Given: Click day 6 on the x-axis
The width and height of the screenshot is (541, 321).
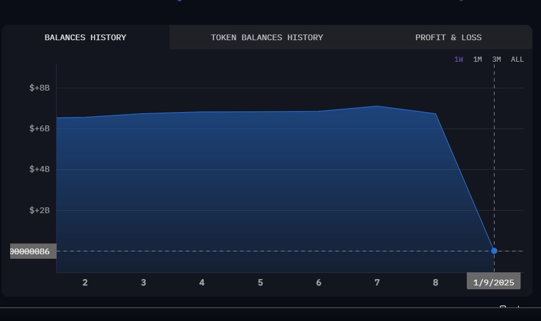Looking at the screenshot, I should [318, 283].
